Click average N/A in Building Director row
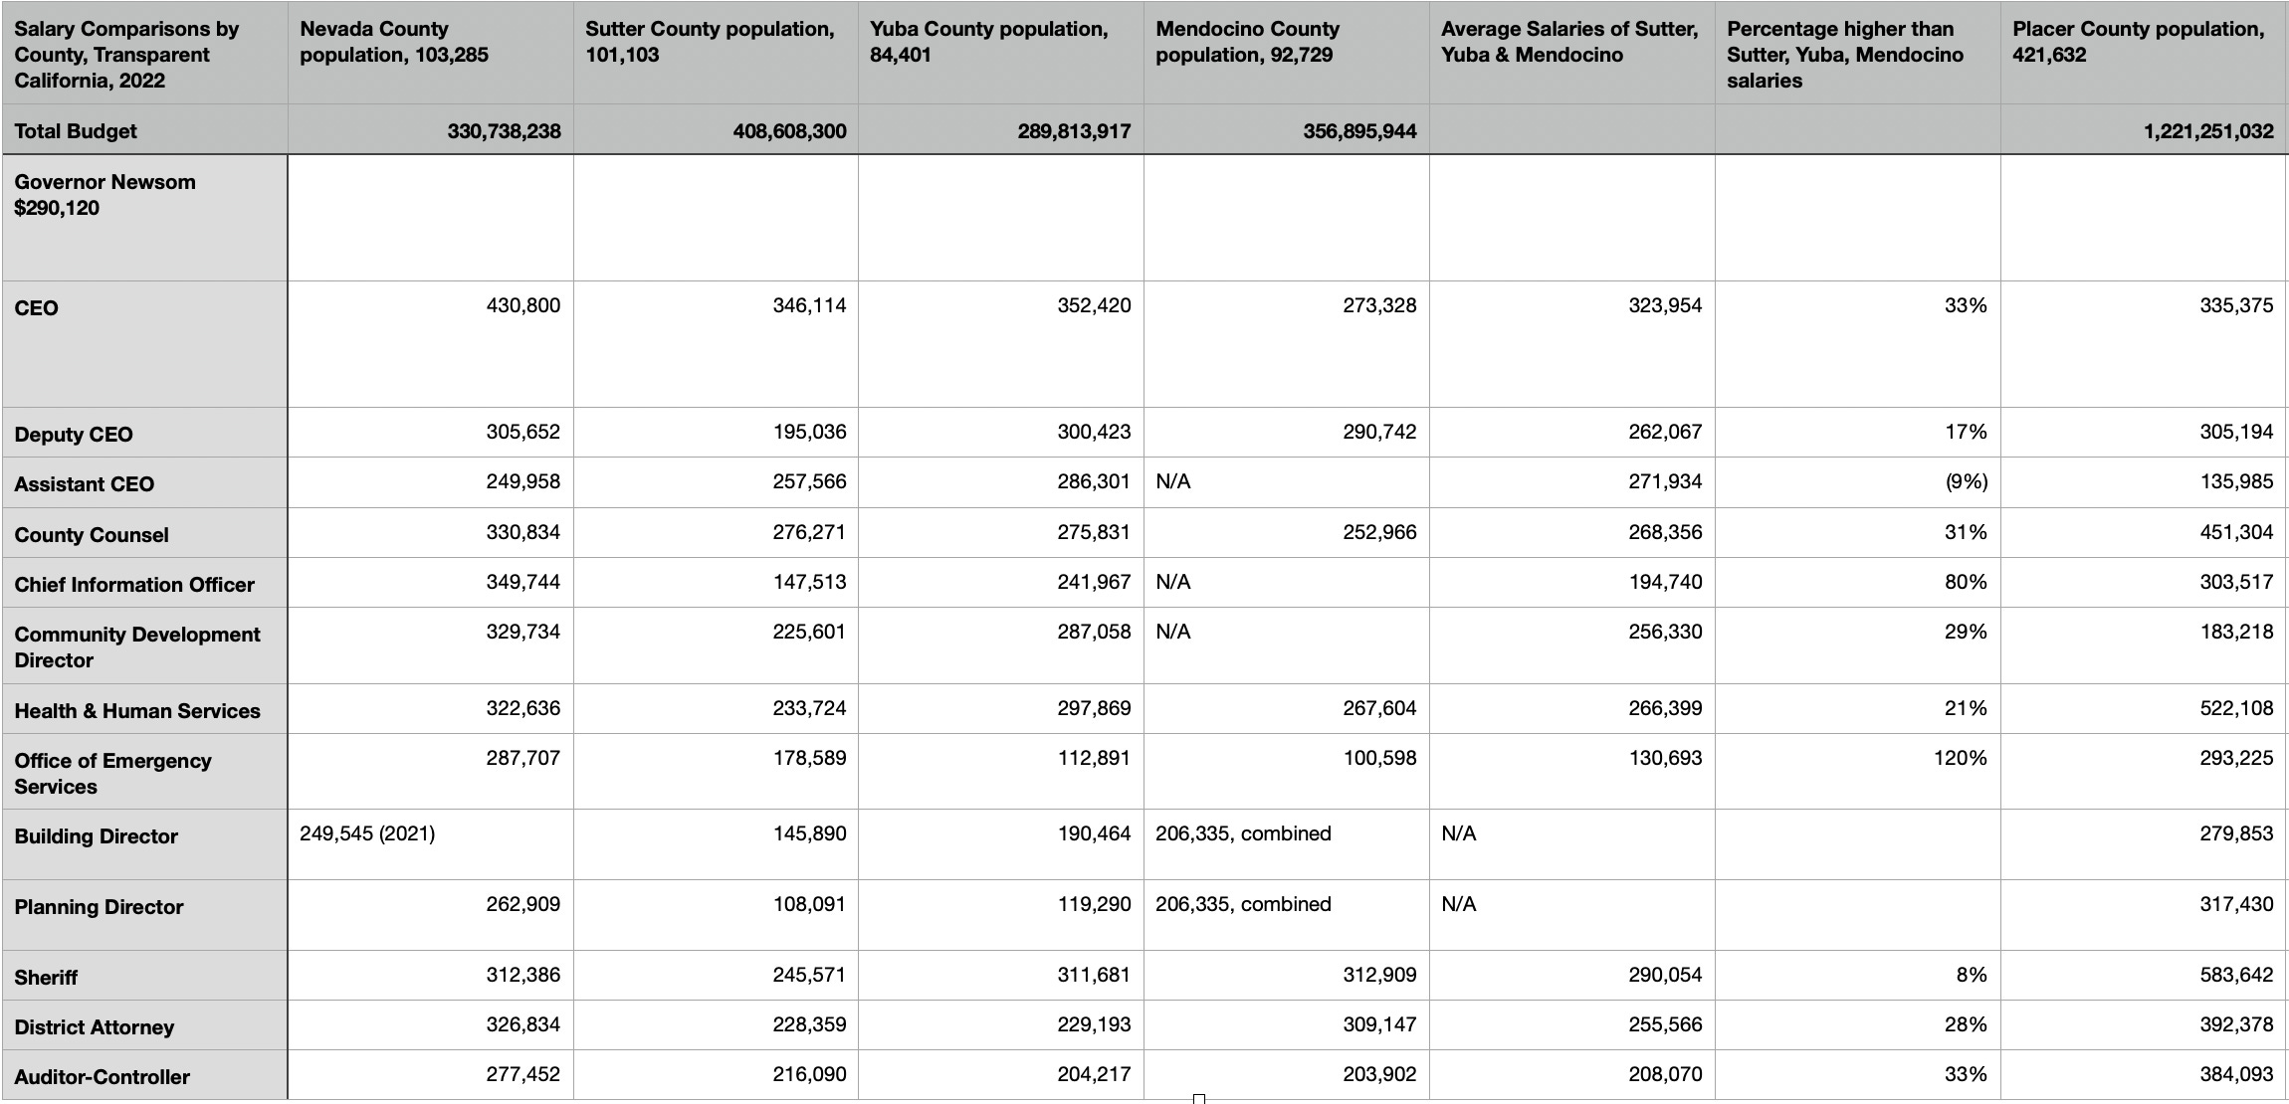Screen dimensions: 2289x1104 point(1459,833)
